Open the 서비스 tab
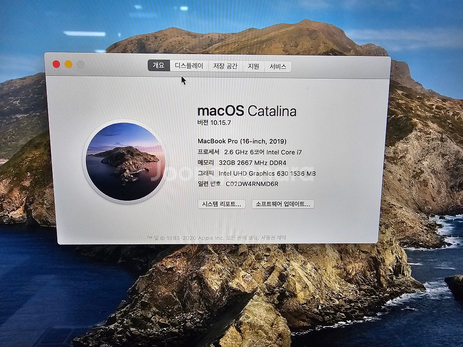 tap(278, 67)
